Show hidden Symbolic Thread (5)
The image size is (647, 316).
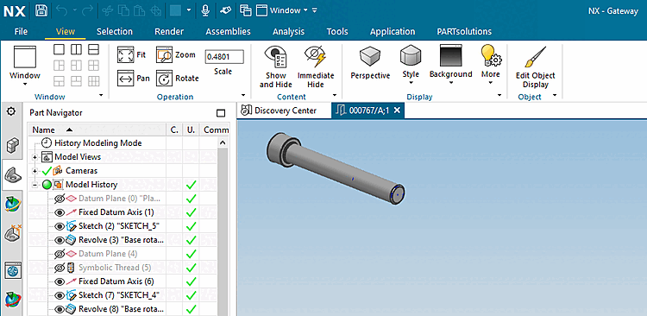60,268
